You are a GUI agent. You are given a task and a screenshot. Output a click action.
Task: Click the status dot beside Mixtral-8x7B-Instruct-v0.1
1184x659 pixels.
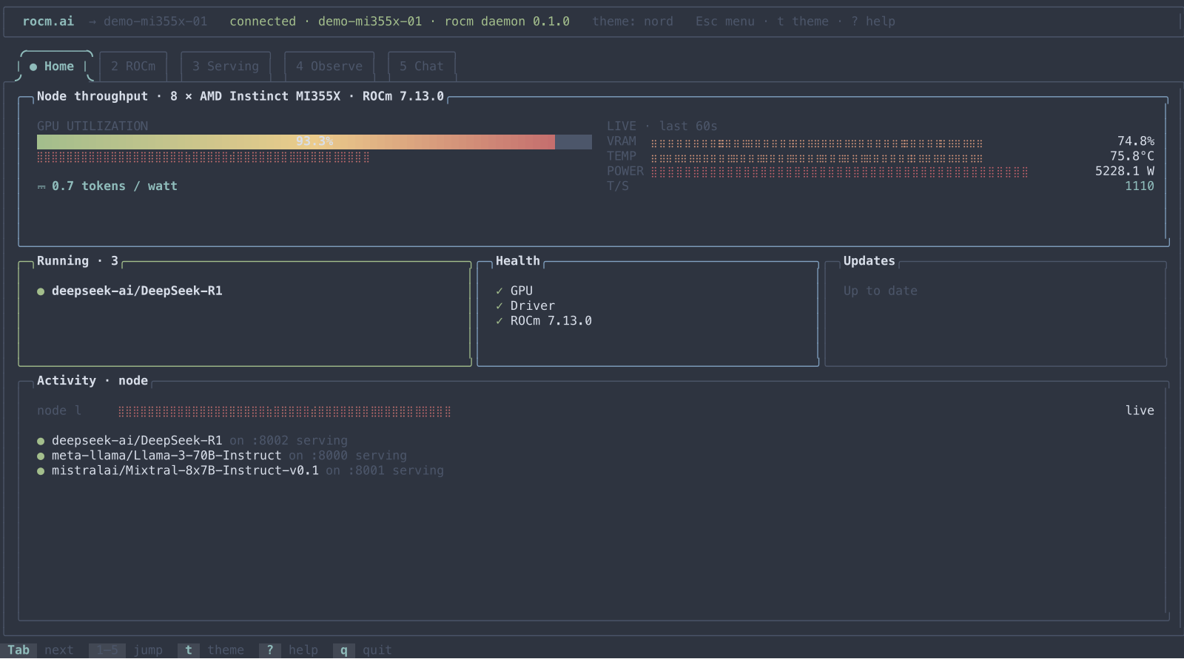41,470
